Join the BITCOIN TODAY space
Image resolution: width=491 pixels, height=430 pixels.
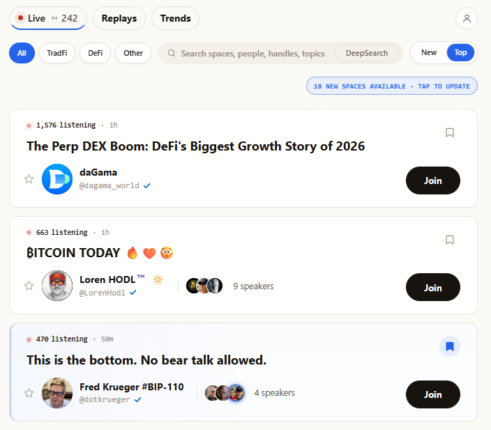point(432,287)
